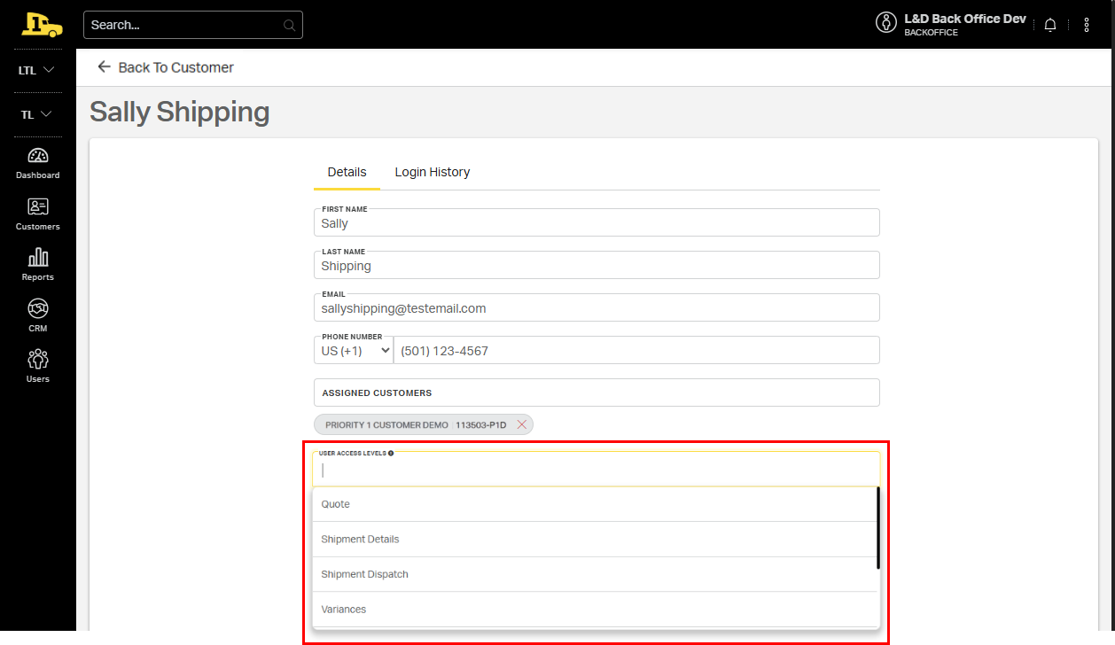Image resolution: width=1115 pixels, height=645 pixels.
Task: Click the User Access Levels info icon
Action: 391,453
